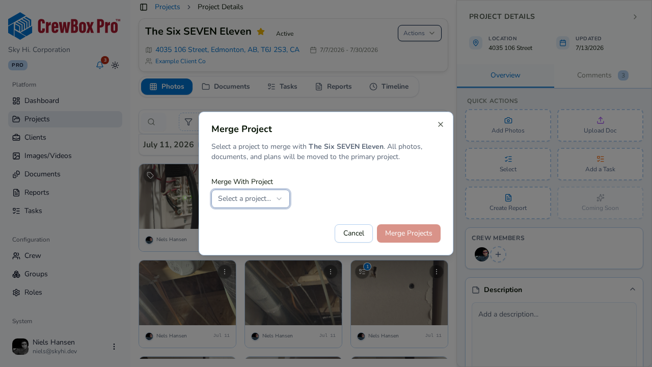The image size is (652, 367).
Task: Click the tag icon on the first photo
Action: point(150,175)
